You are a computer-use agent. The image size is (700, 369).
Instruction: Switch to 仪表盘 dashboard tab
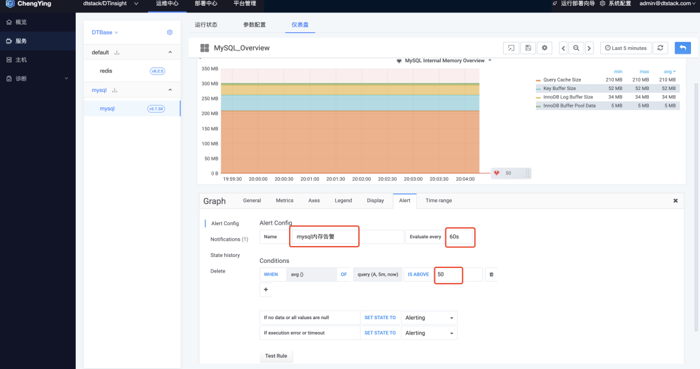click(x=300, y=25)
